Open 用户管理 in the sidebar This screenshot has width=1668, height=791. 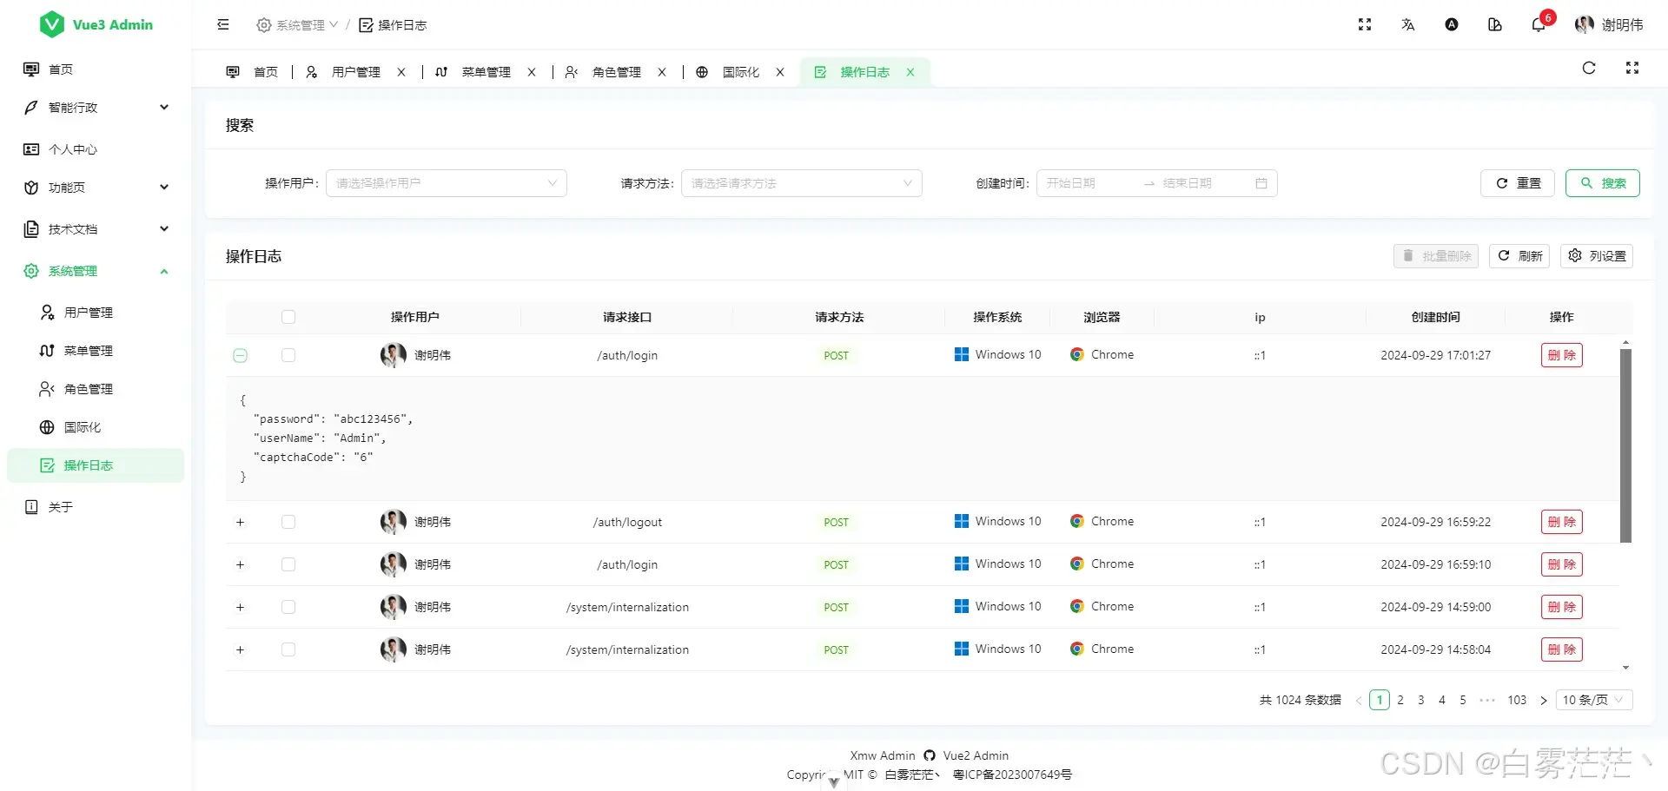(96, 313)
